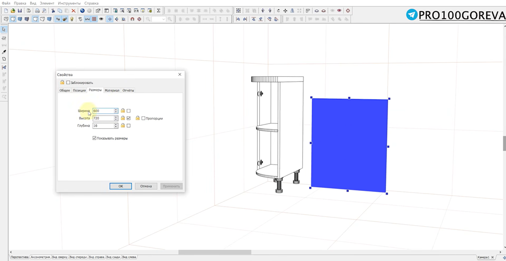Switch to Вид сверху view tab
Screen dimensions: 506x261
(x=60, y=257)
